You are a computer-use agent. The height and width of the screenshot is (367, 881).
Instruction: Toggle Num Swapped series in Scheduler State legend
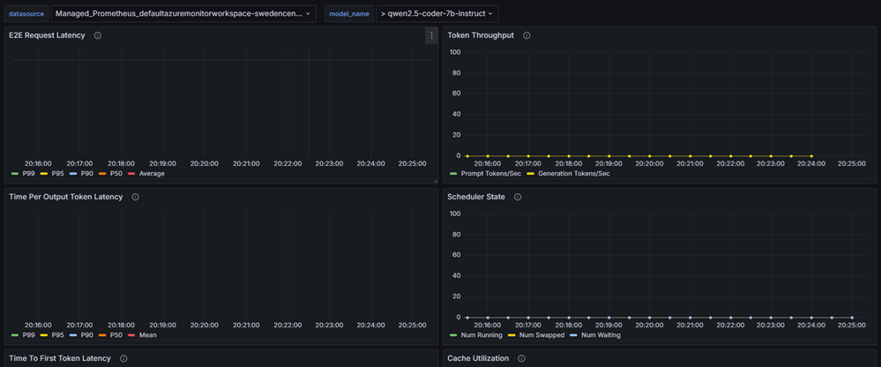[x=541, y=335]
